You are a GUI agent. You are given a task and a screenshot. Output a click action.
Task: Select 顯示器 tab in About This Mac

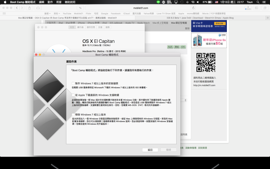point(80,27)
